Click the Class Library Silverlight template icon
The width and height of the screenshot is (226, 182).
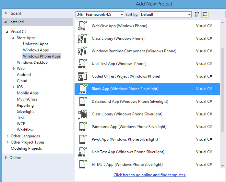click(x=82, y=114)
